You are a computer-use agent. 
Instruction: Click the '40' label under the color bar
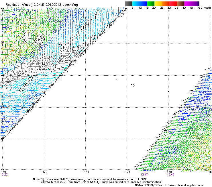[x=184, y=8]
